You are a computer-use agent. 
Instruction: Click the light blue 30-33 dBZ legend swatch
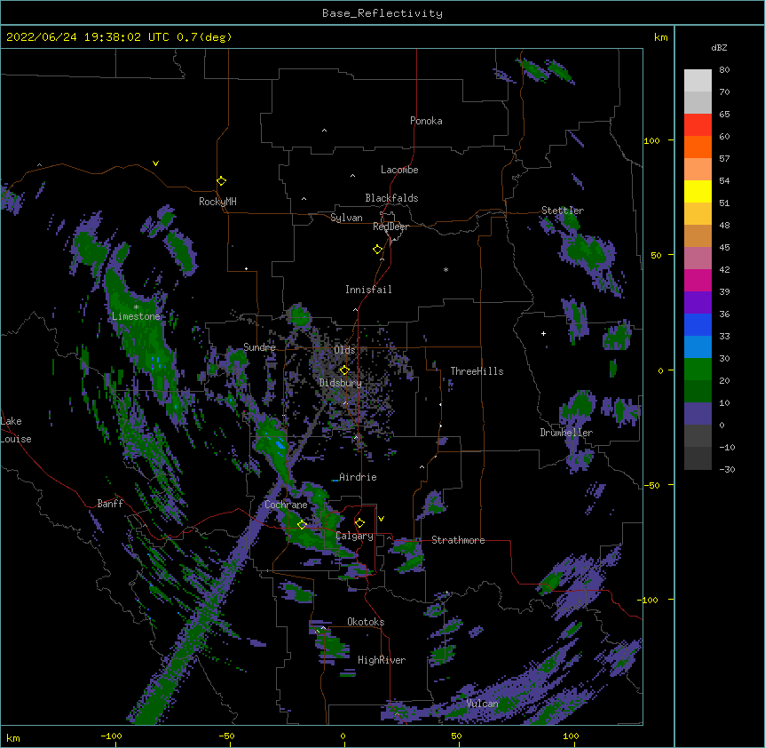698,347
